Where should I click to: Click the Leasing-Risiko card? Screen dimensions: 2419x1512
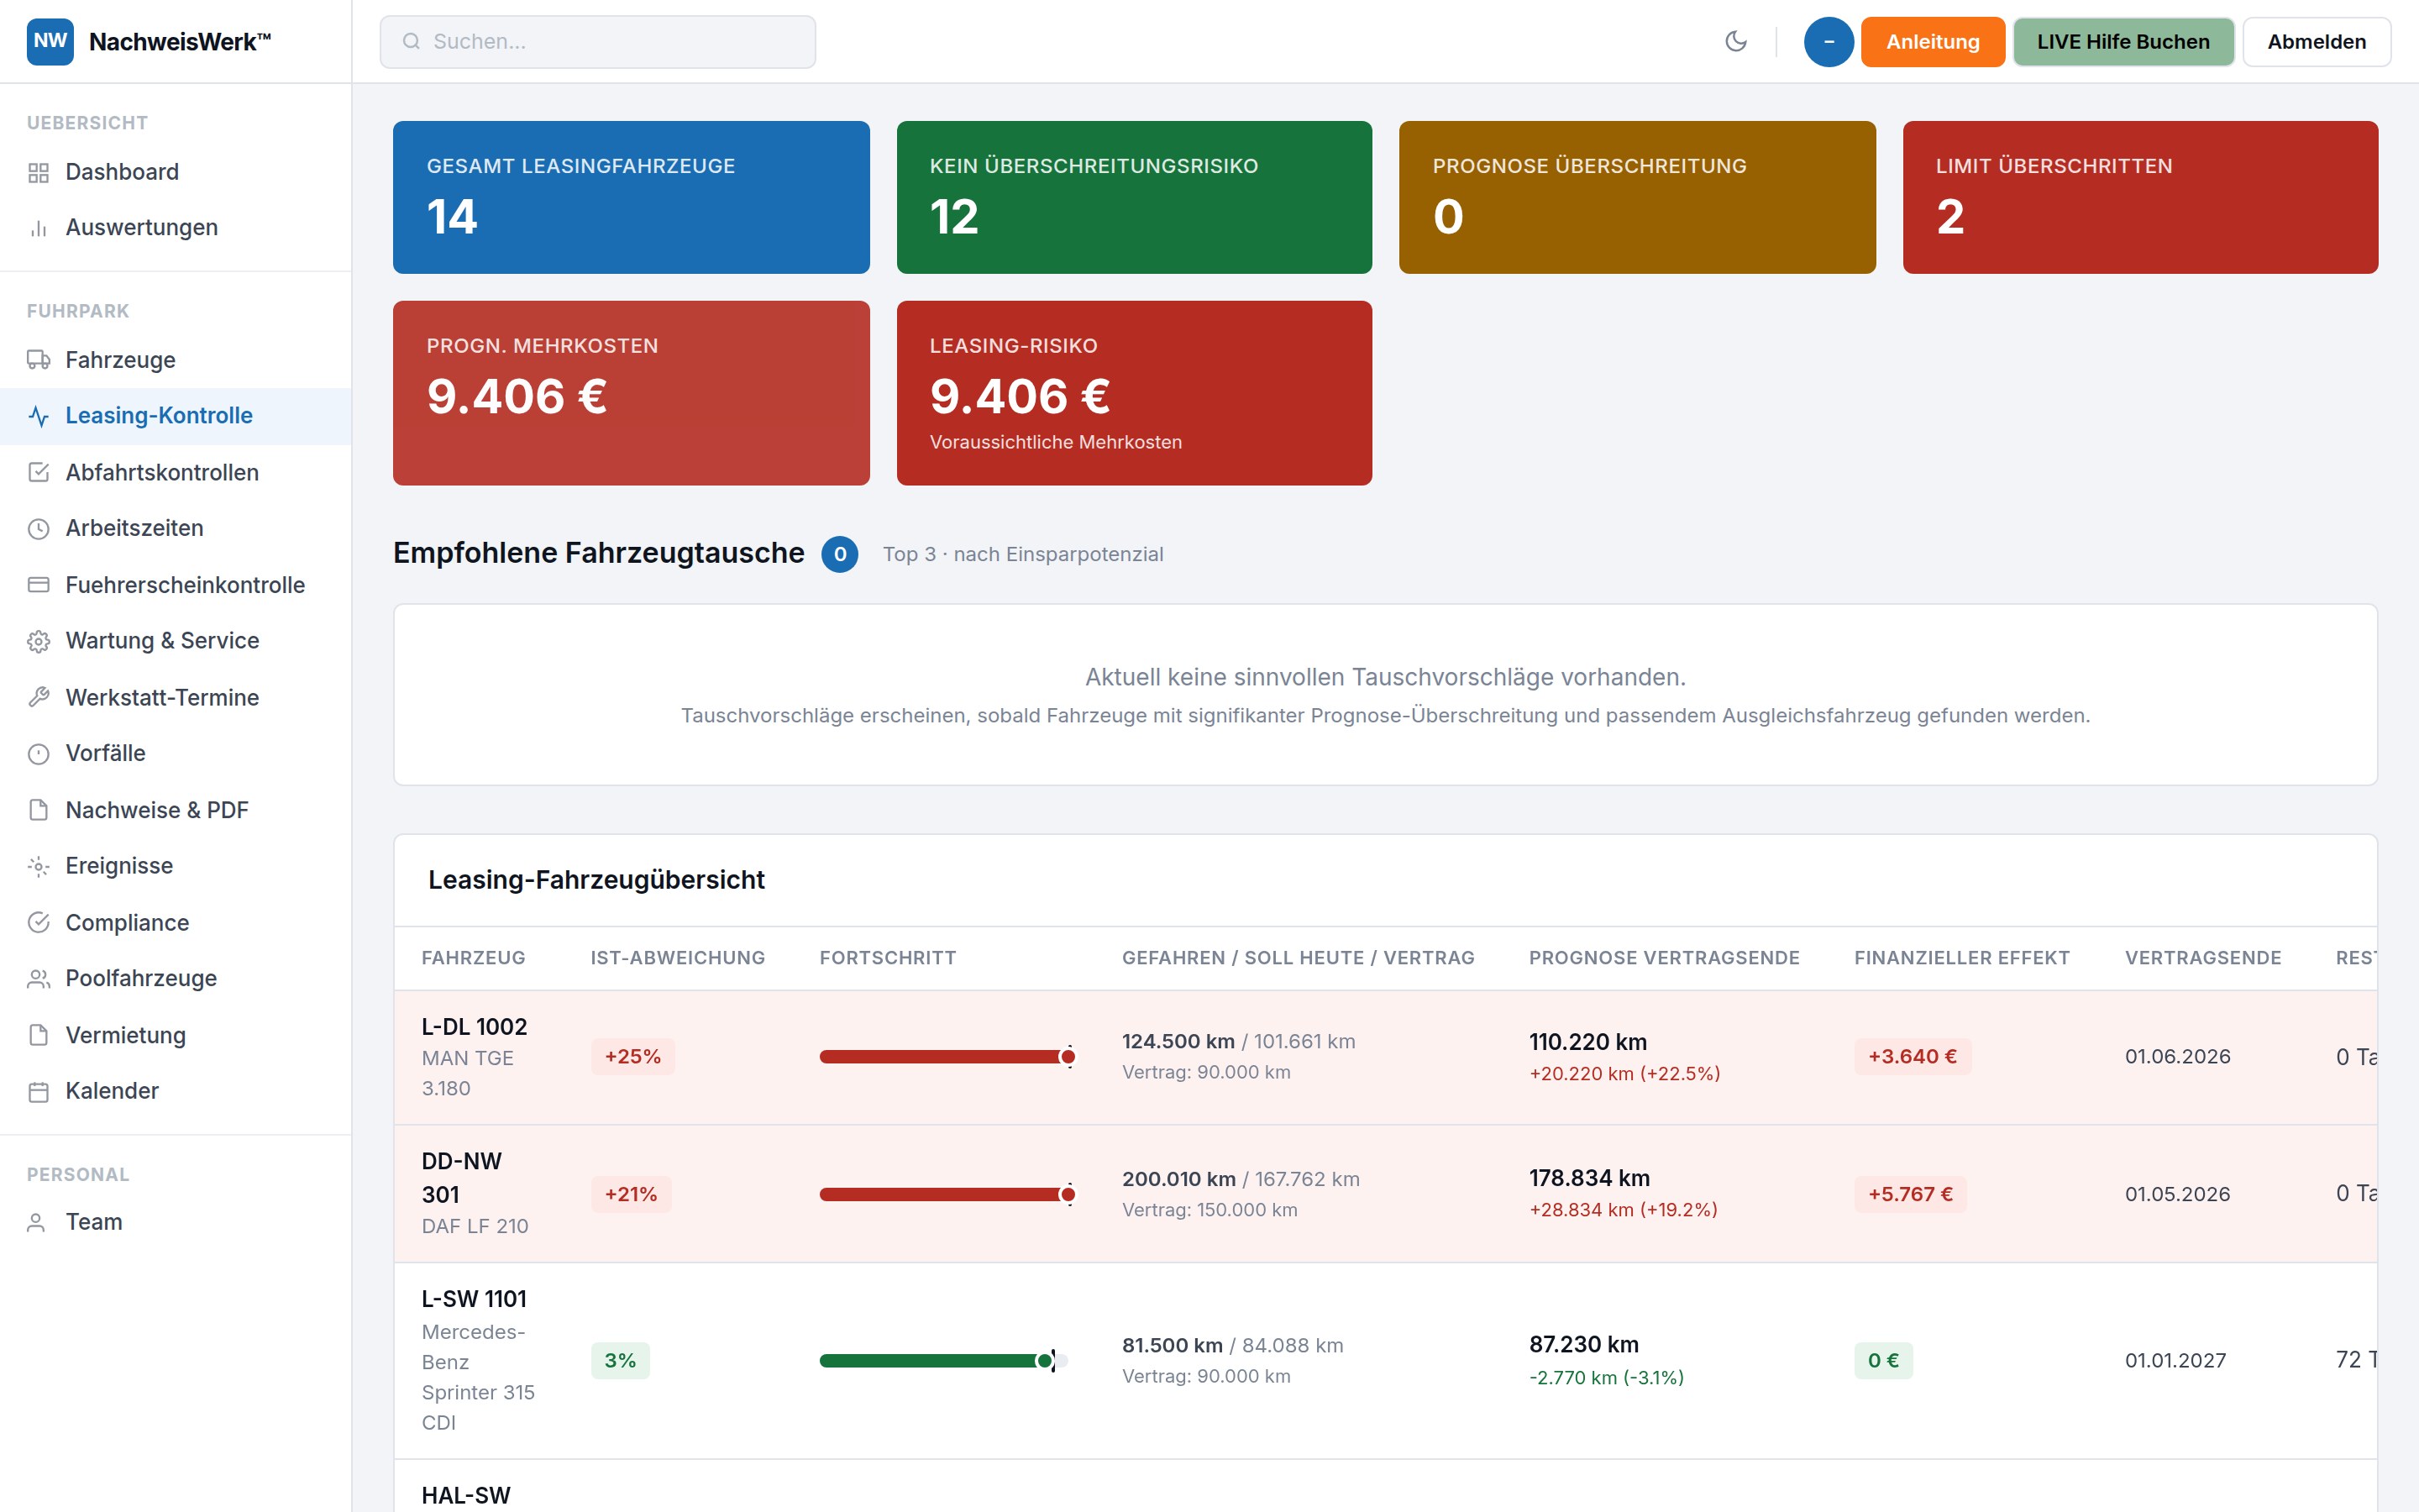1134,393
